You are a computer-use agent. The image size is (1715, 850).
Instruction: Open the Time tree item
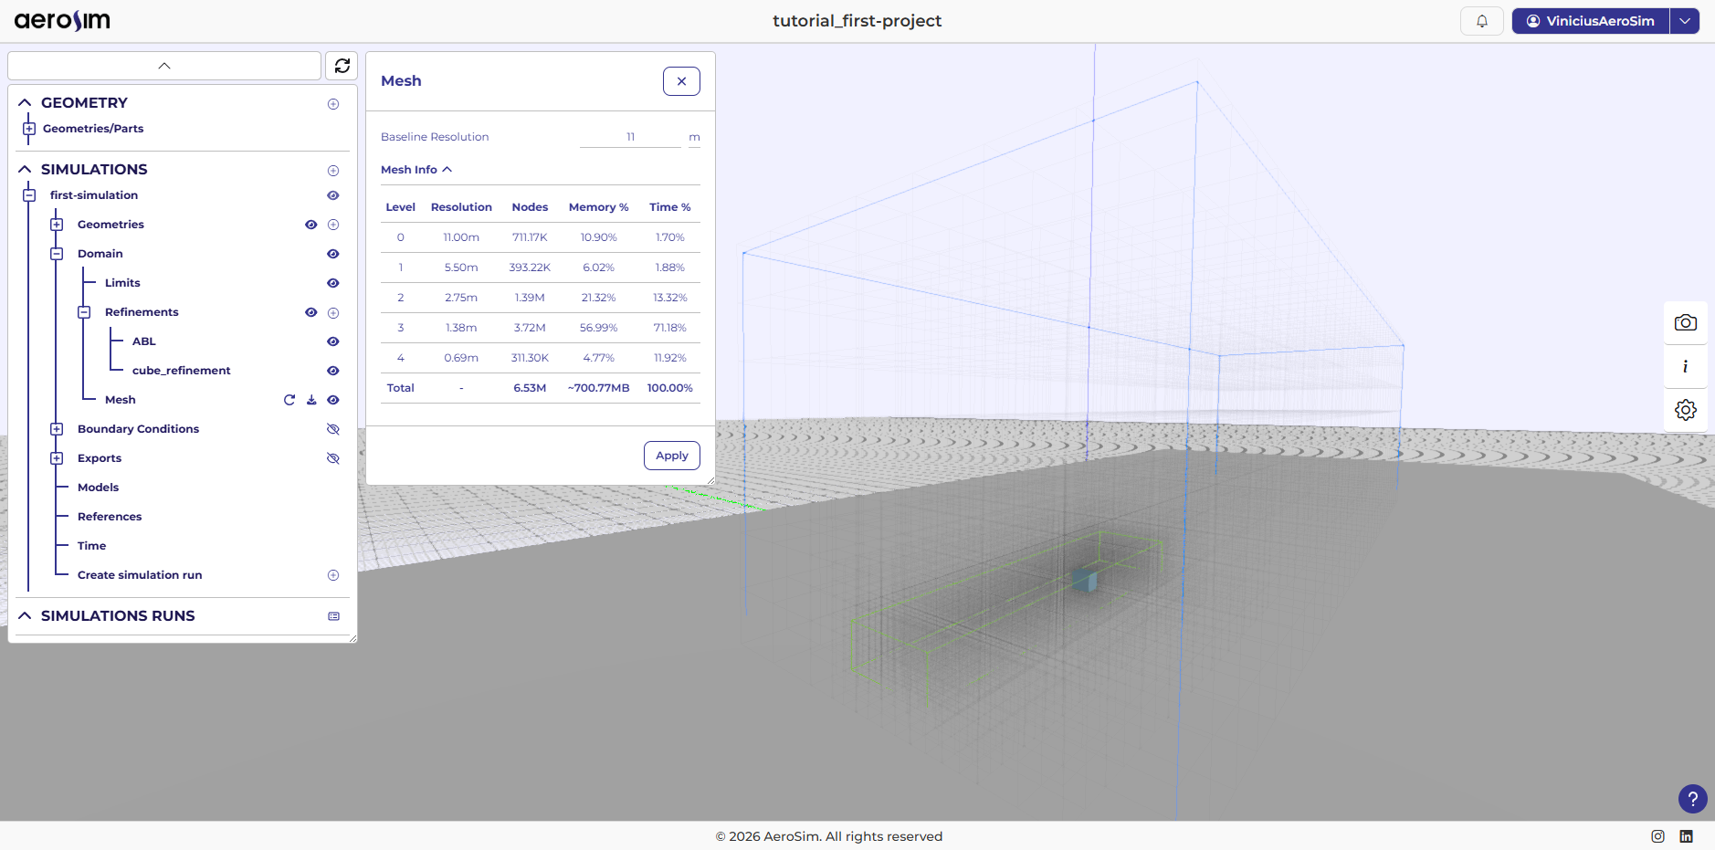[91, 546]
